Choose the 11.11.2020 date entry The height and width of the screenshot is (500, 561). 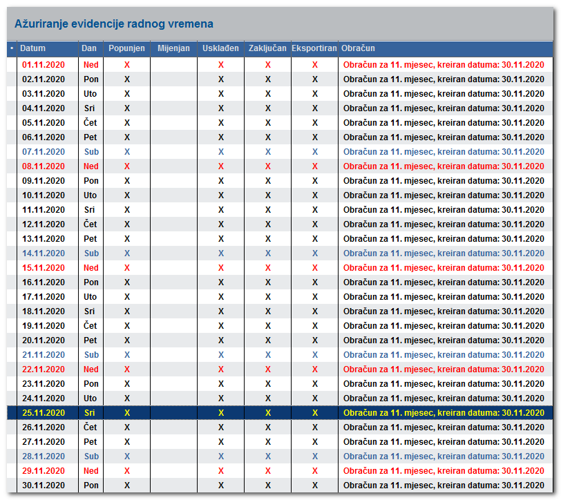(44, 210)
